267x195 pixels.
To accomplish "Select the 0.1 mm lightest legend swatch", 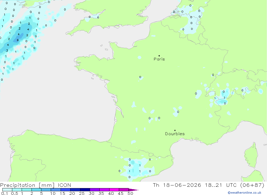I will tap(7, 190).
